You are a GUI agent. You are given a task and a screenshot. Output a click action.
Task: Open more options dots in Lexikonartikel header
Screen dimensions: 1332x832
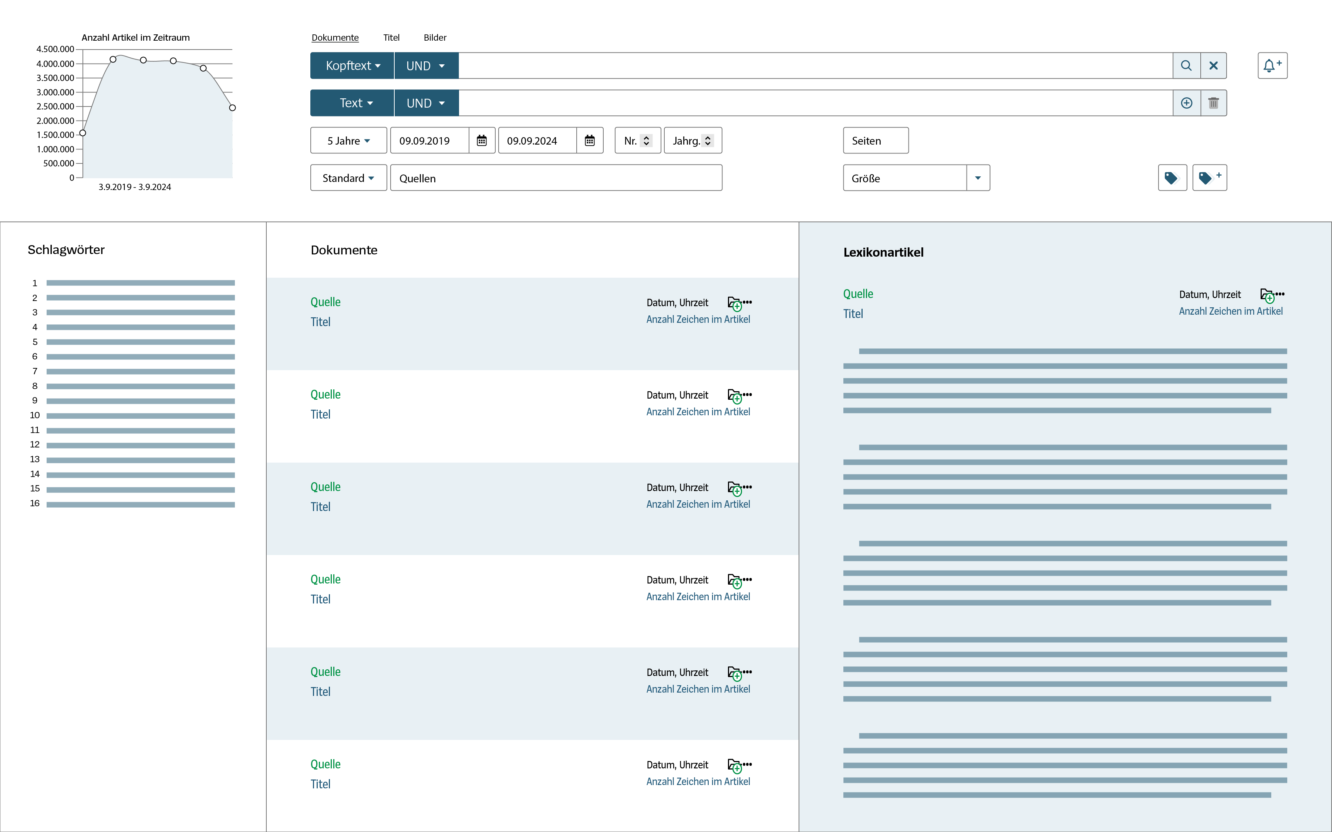tap(1280, 294)
